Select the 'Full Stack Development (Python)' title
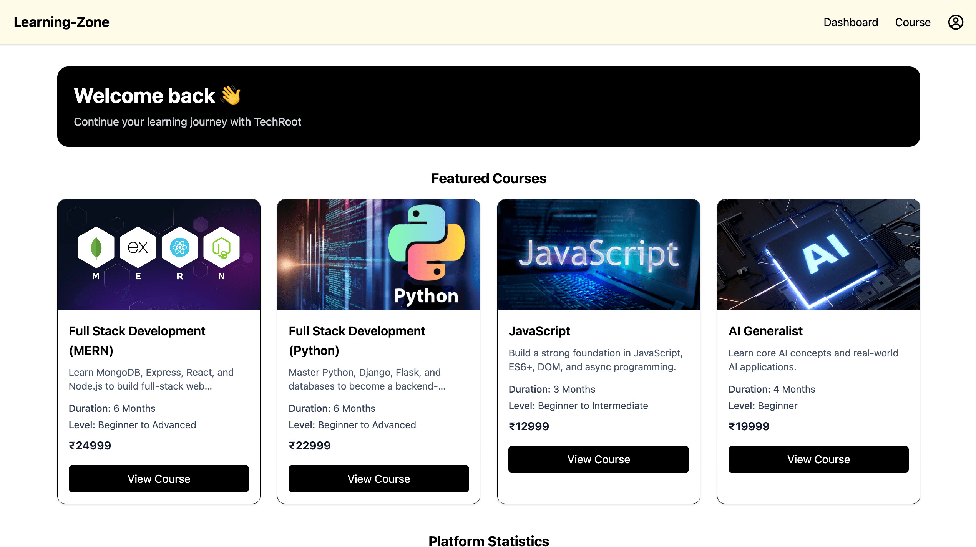976x547 pixels. pos(357,341)
